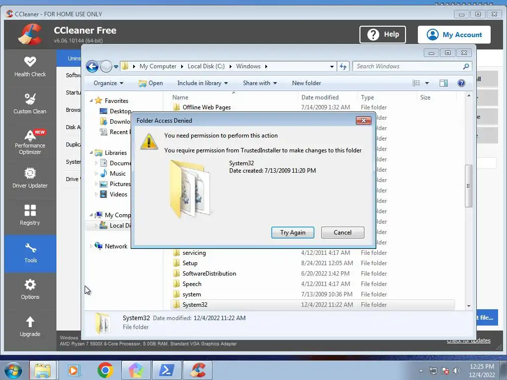Open the Organize menu

point(108,83)
